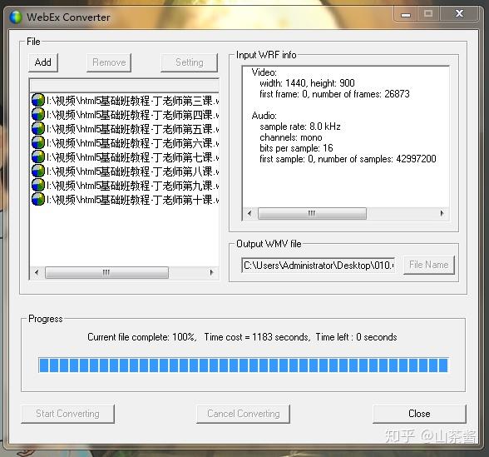Click the File Name button
This screenshot has height=457, width=489.
429,265
